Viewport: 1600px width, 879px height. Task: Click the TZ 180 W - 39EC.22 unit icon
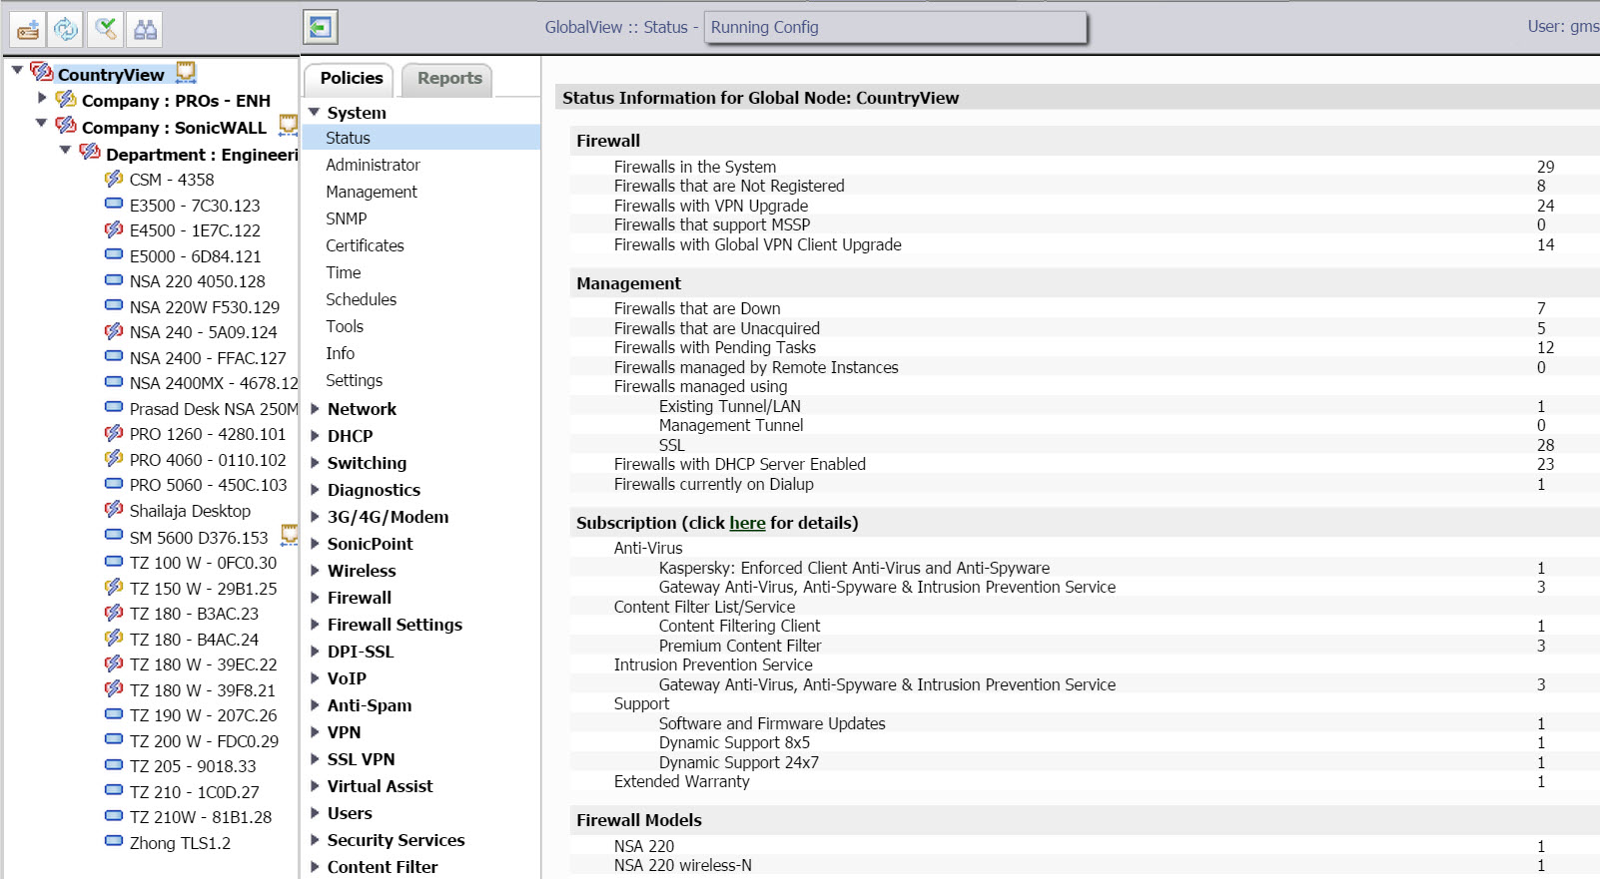[114, 663]
